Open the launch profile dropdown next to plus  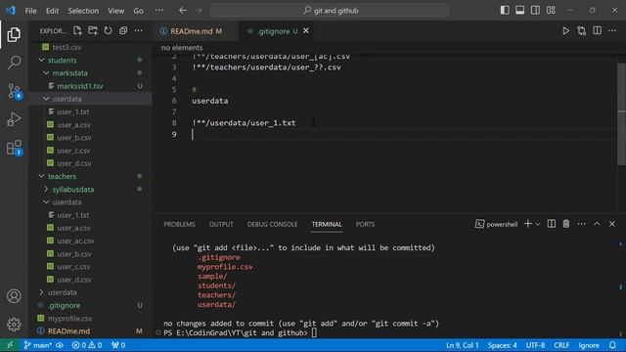(538, 224)
